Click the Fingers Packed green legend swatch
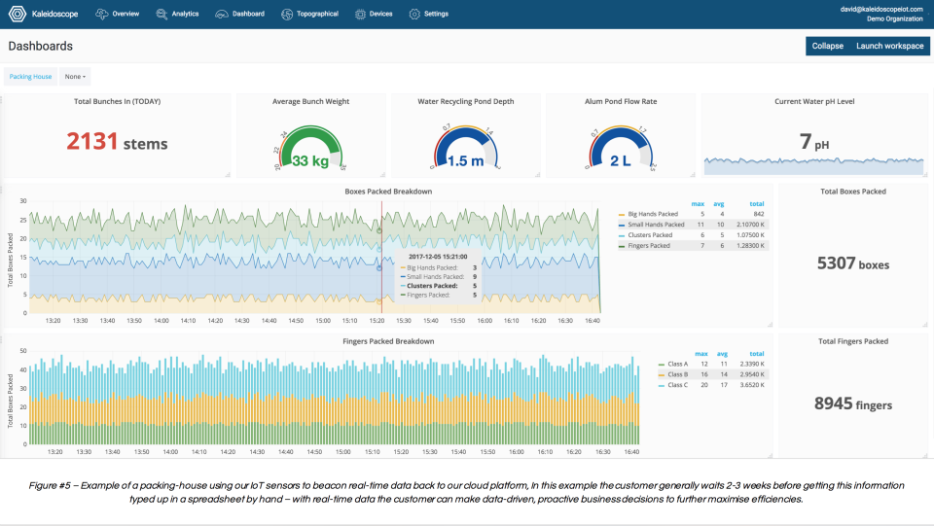This screenshot has height=526, width=934. pos(622,246)
